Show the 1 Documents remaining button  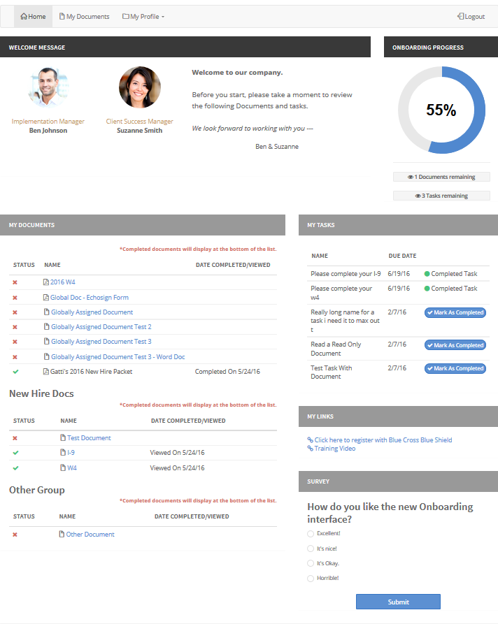(x=441, y=177)
